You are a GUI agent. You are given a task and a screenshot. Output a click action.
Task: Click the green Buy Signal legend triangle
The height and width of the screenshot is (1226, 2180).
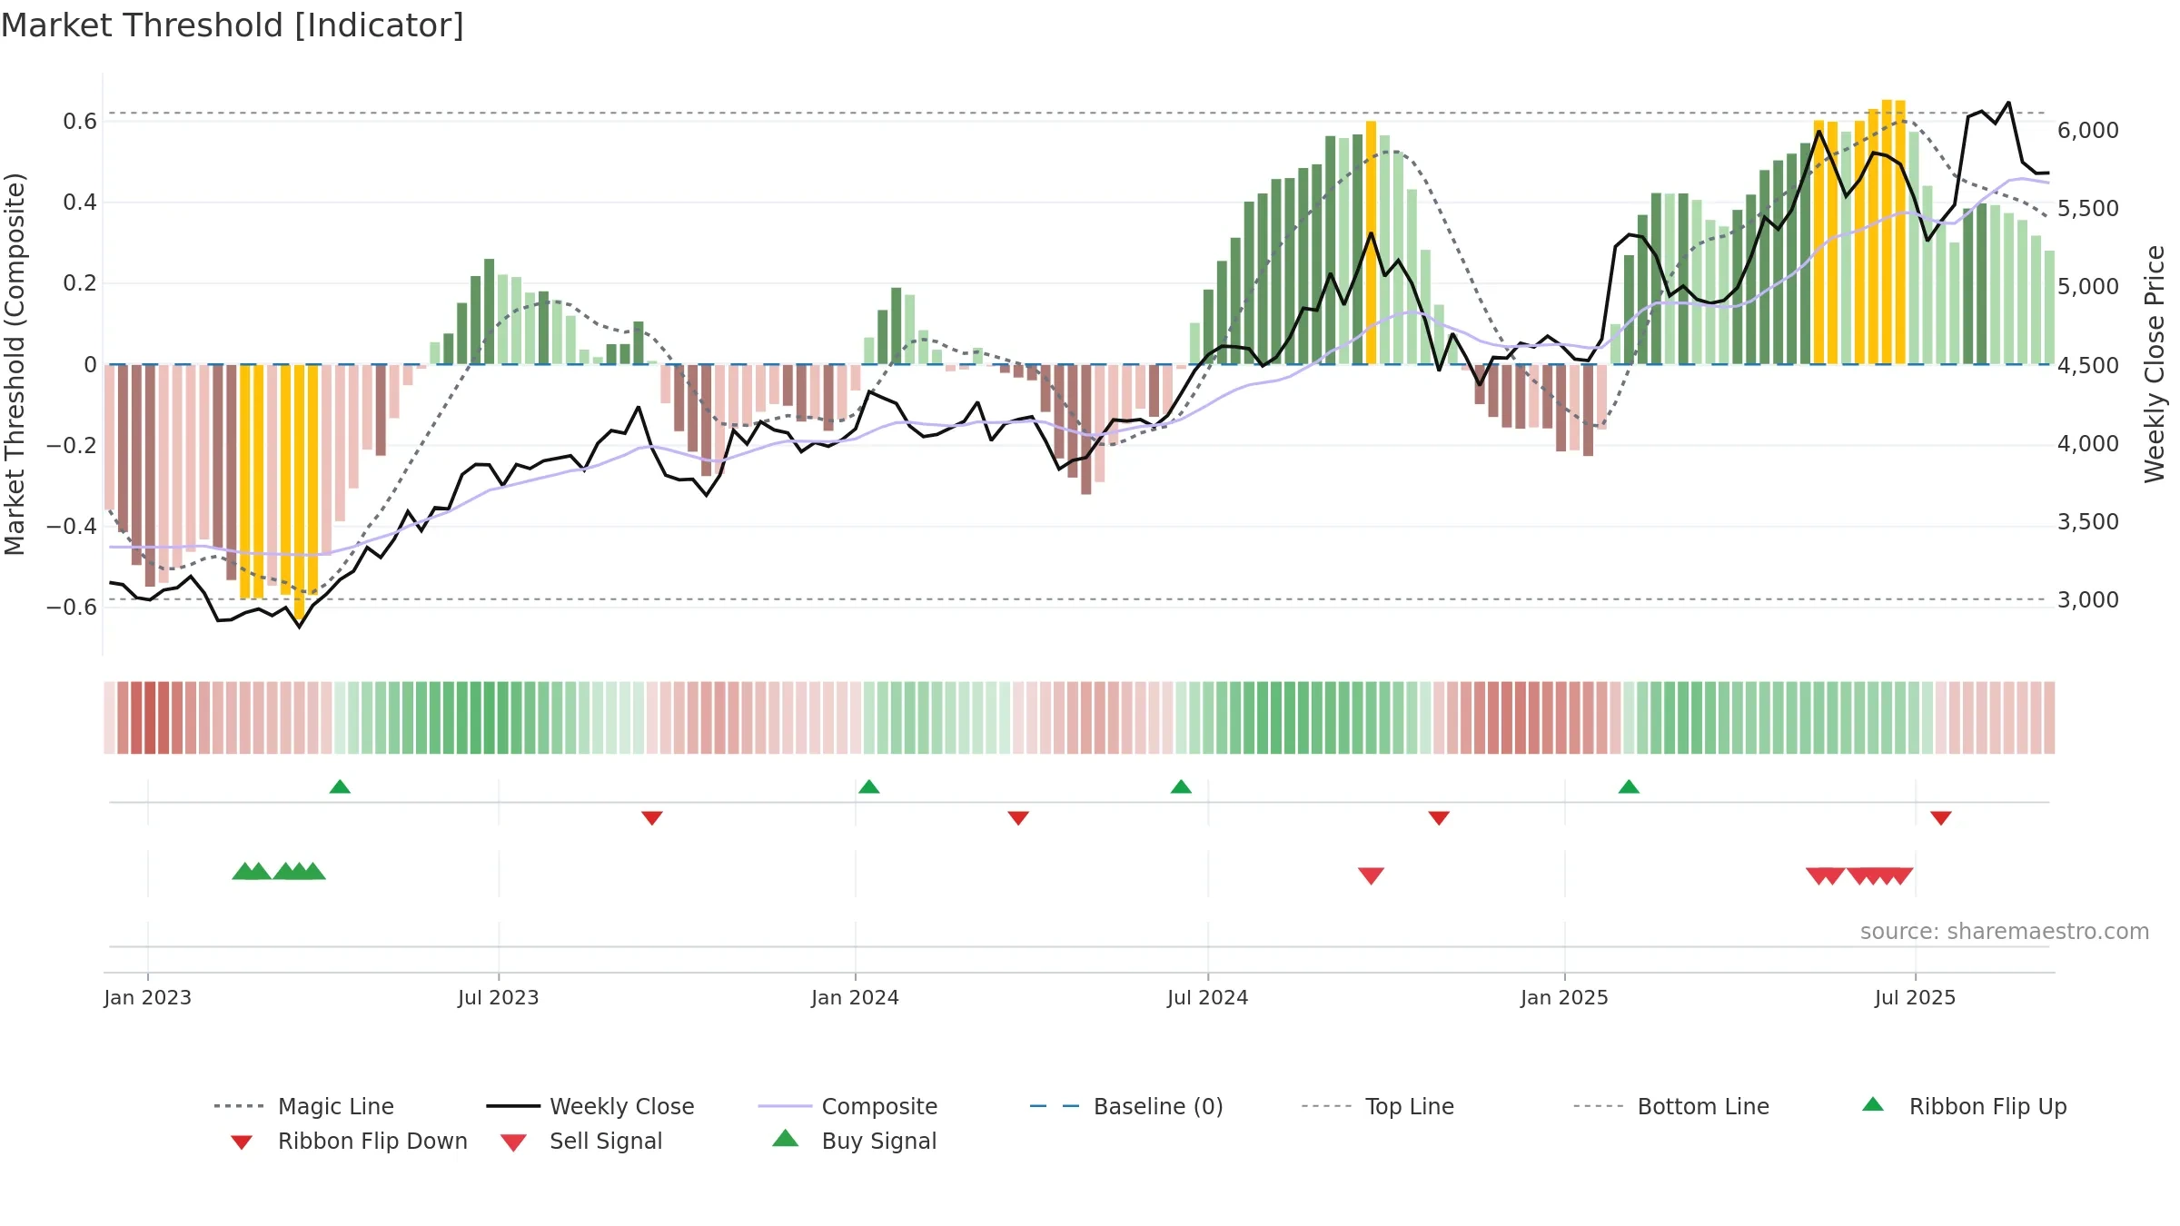(786, 1138)
